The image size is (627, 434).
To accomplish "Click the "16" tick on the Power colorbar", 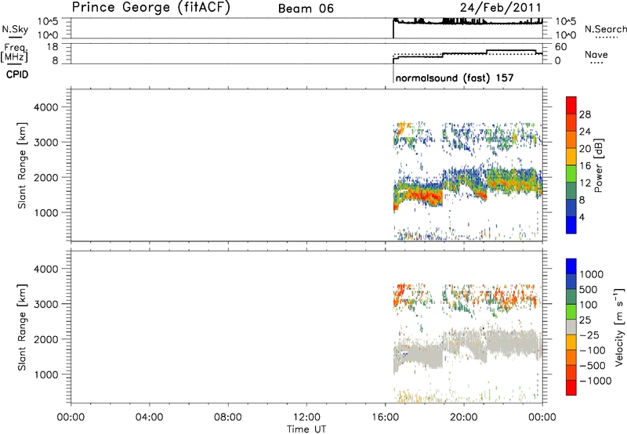I will coord(585,166).
